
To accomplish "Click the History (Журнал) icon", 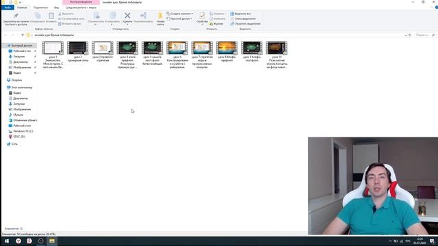I will [x=216, y=24].
